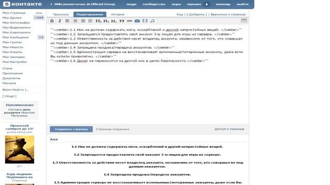Image resolution: width=330 pixels, height=185 pixels.
Task: Click the [ Добавить ] link
Action: click(197, 14)
